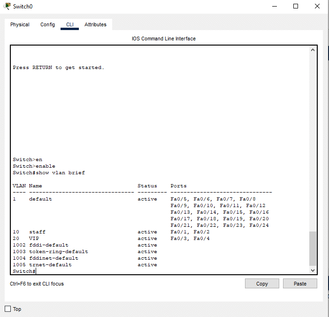Click the 'Ports' column header

tap(178, 186)
